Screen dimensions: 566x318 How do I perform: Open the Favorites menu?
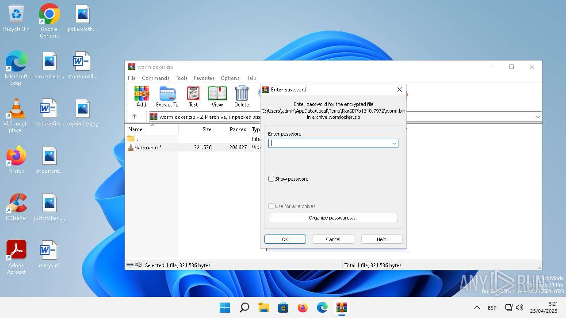[x=204, y=78]
